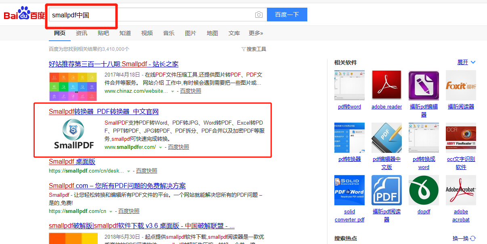Viewport: 487px width, 244px height.
Task: Open the Adobe Acrobat software icon
Action: (461, 190)
